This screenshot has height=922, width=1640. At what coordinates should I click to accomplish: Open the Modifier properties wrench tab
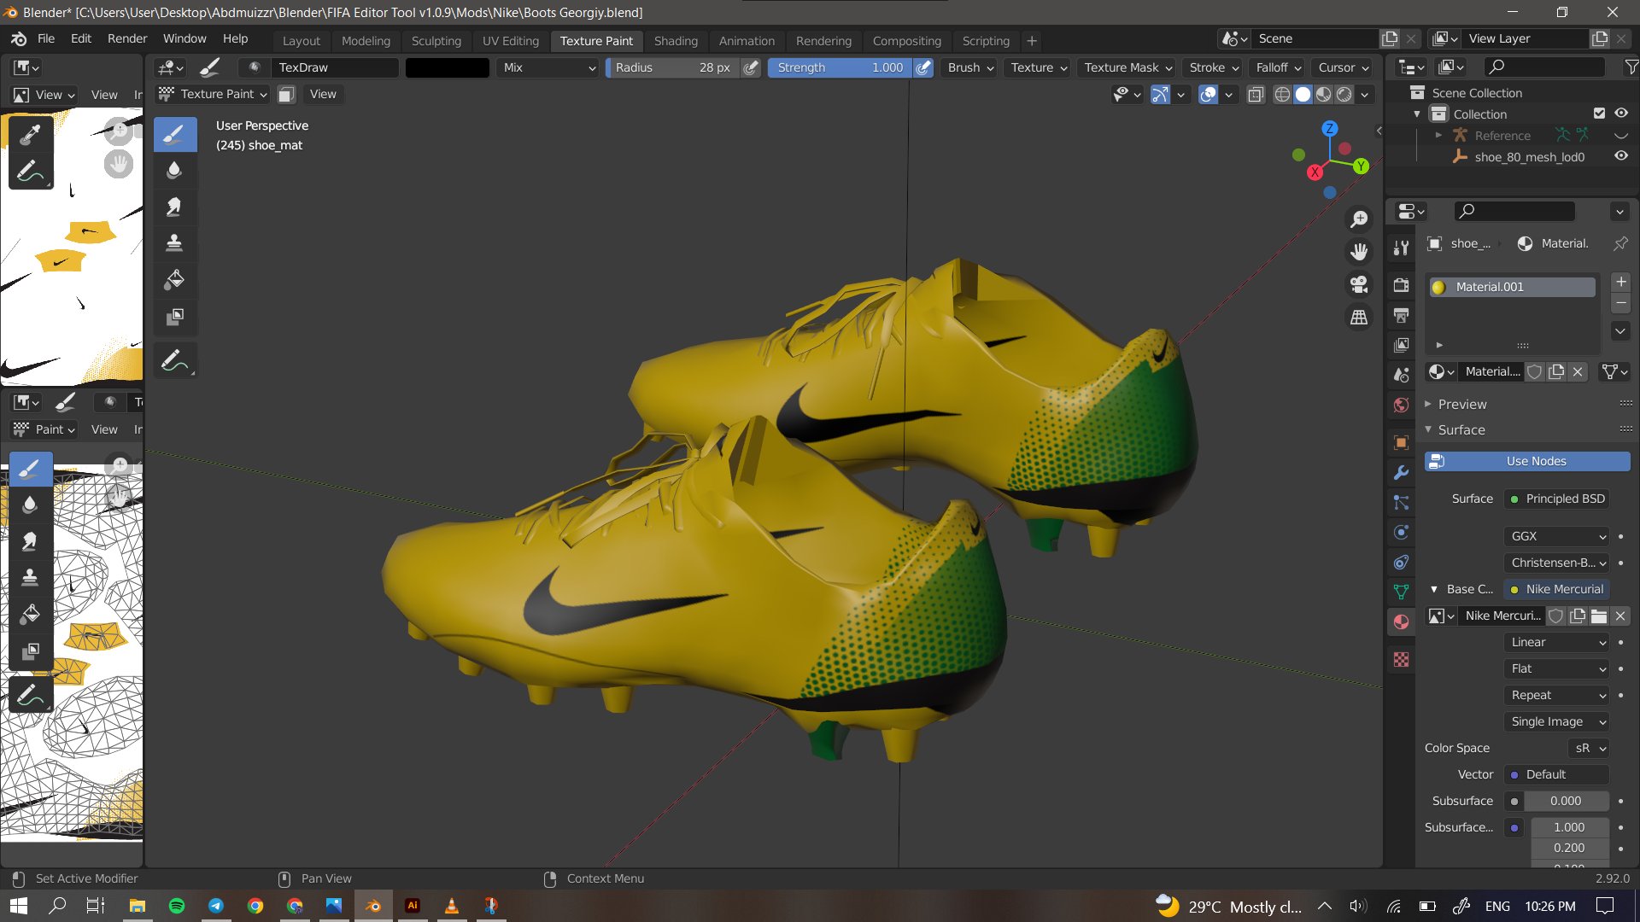[x=1401, y=472]
